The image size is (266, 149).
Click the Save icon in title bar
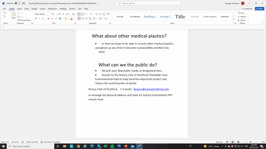point(24,3)
